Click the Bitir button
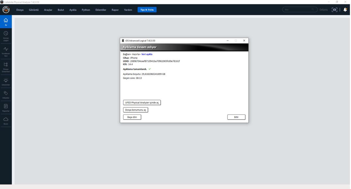 coord(236,117)
